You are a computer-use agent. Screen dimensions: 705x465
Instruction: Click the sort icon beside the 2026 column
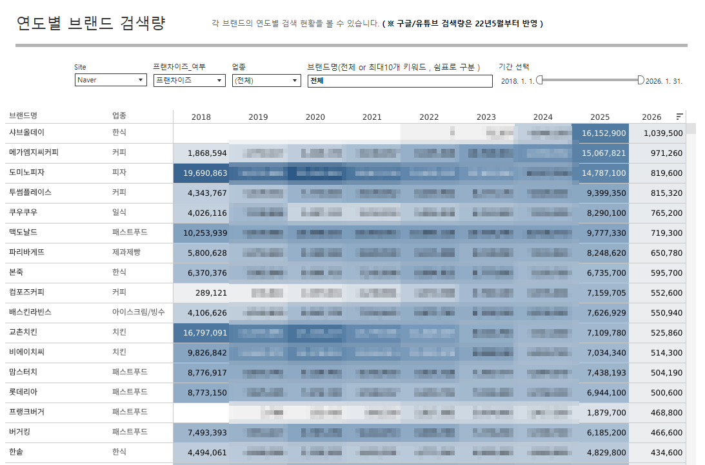(679, 117)
